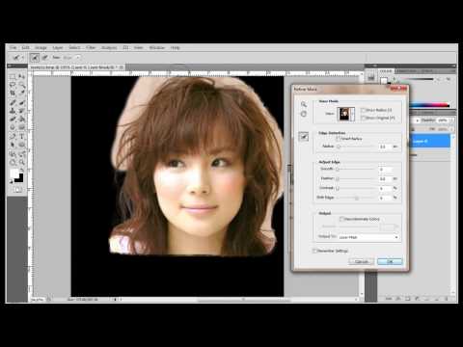Select the Lasso tool

[x=13, y=85]
